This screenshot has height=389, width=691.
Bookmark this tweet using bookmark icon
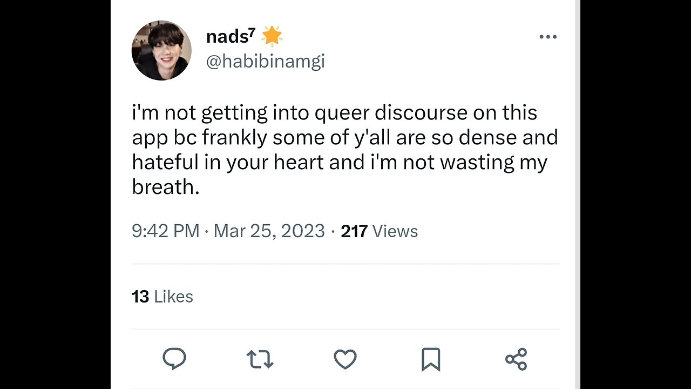pyautogui.click(x=430, y=359)
